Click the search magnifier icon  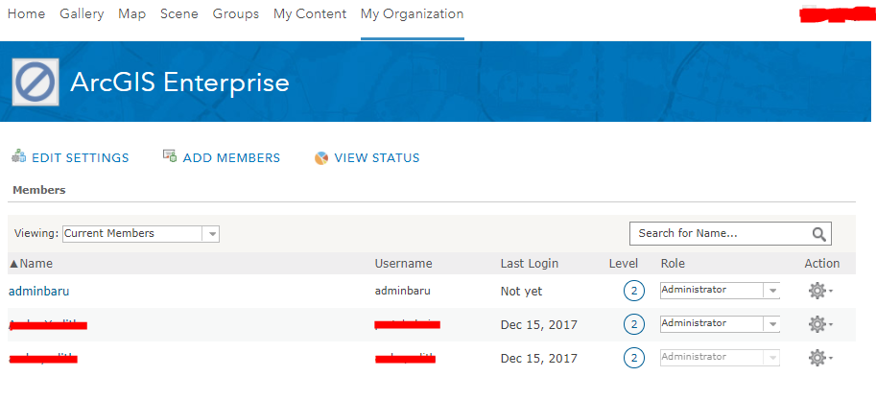(x=819, y=234)
